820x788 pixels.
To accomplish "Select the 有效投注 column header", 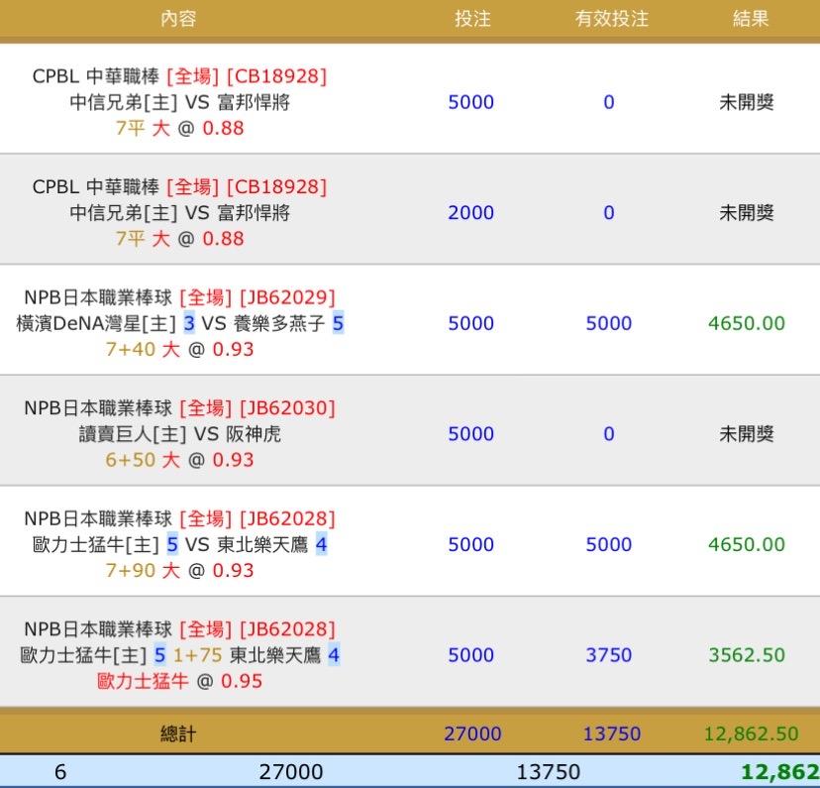I will coord(611,19).
